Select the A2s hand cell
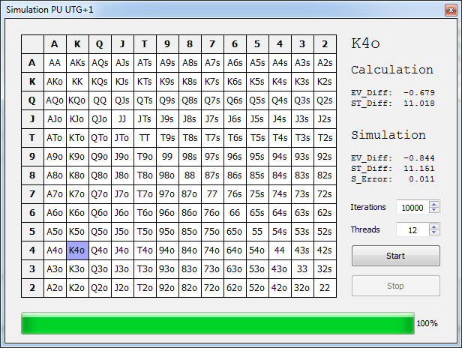Screen dimensions: 462x348 [325, 63]
